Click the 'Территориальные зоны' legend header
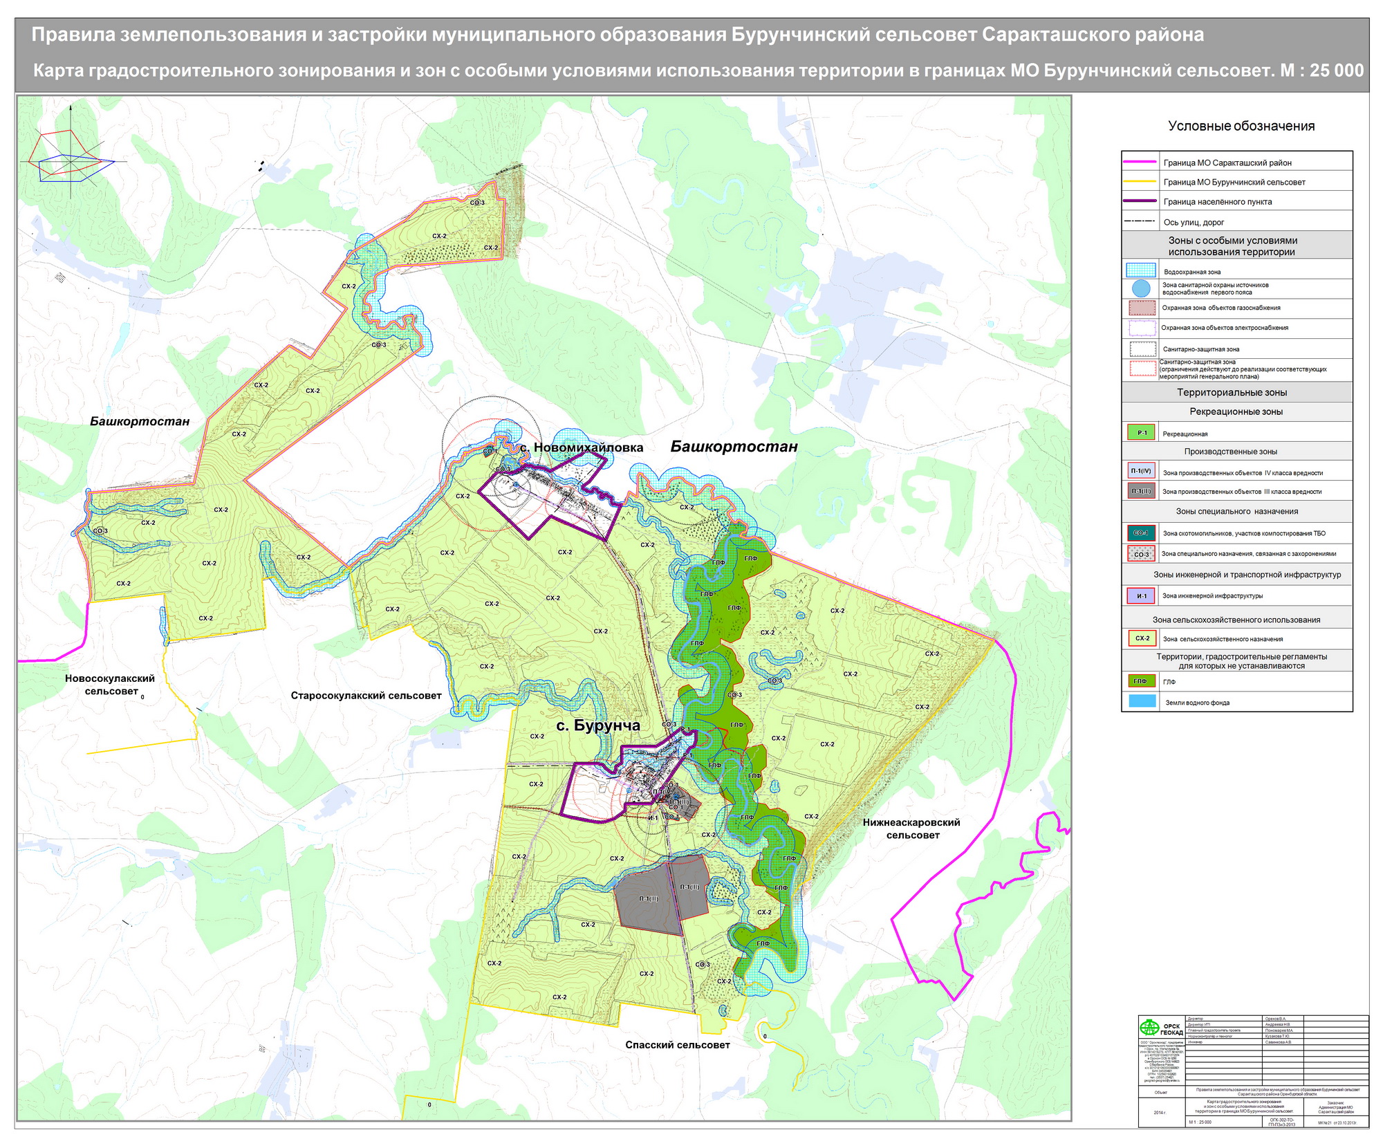The image size is (1383, 1139). click(1232, 392)
